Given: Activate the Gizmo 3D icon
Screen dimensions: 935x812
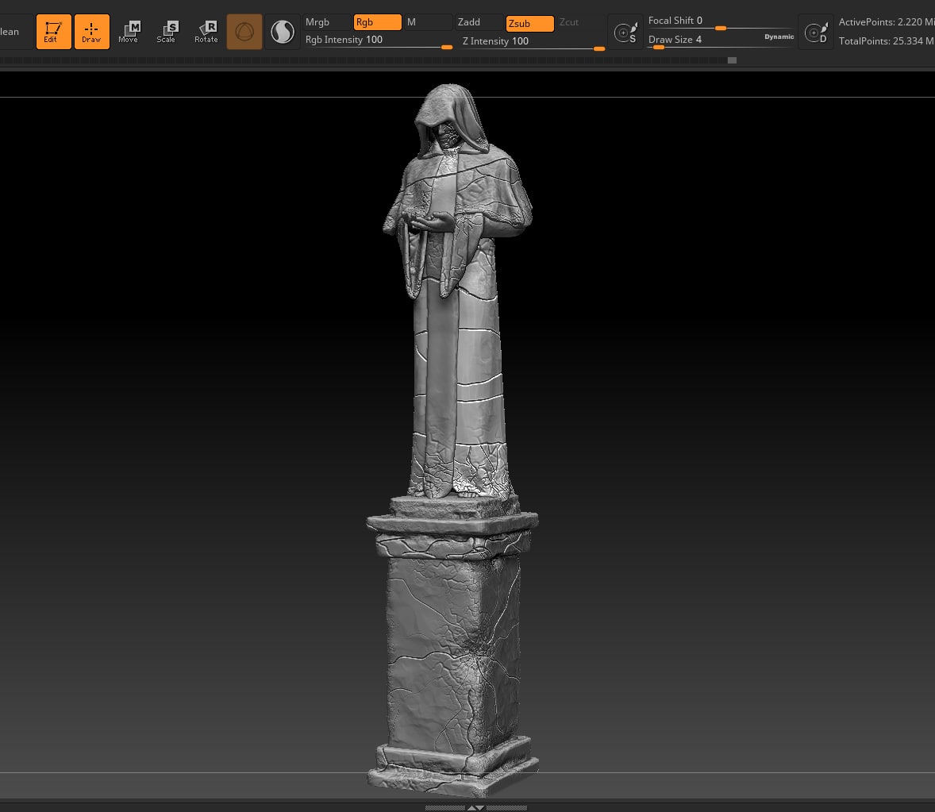Looking at the screenshot, I should 244,32.
